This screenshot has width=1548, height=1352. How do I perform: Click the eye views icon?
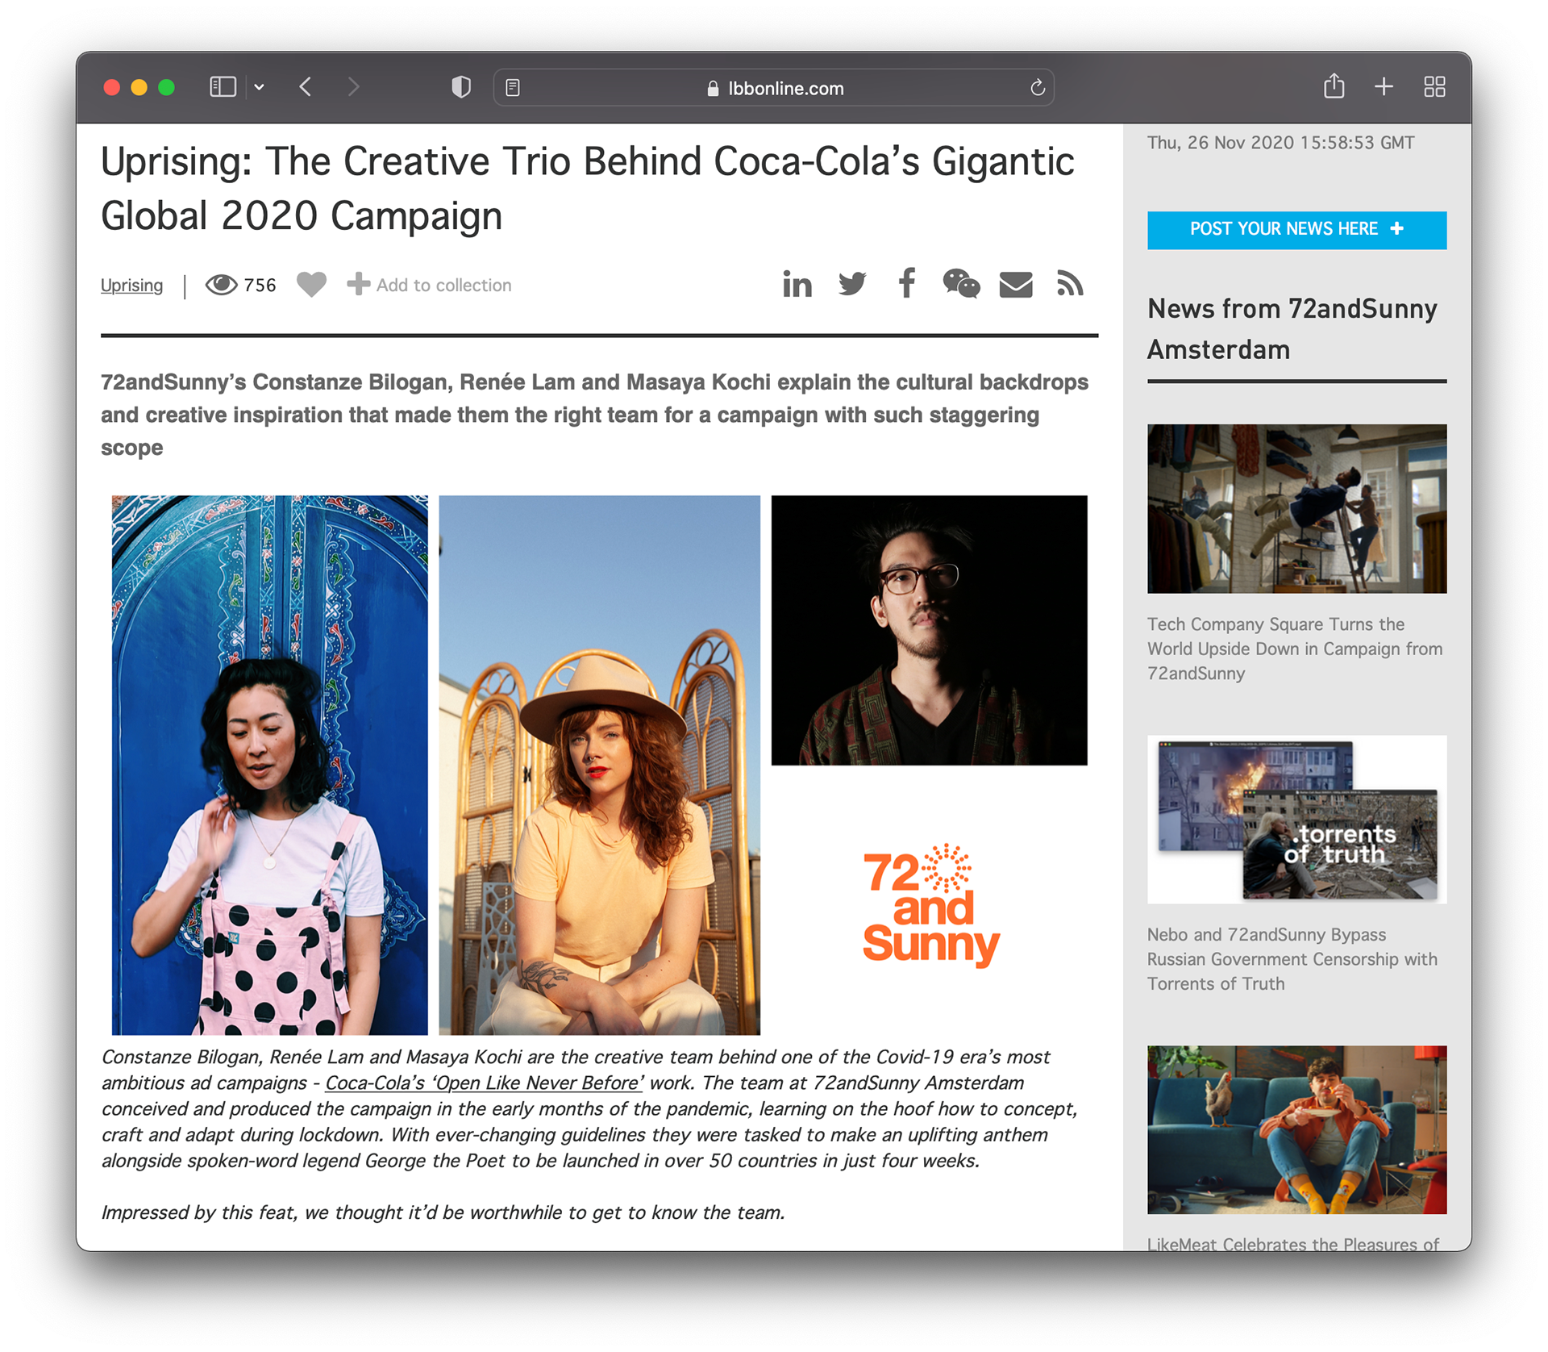click(x=221, y=285)
